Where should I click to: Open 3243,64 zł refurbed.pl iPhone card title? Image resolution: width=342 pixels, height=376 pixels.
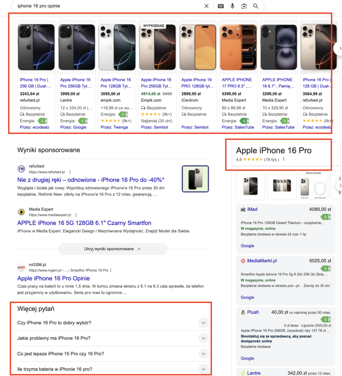[x=36, y=83]
